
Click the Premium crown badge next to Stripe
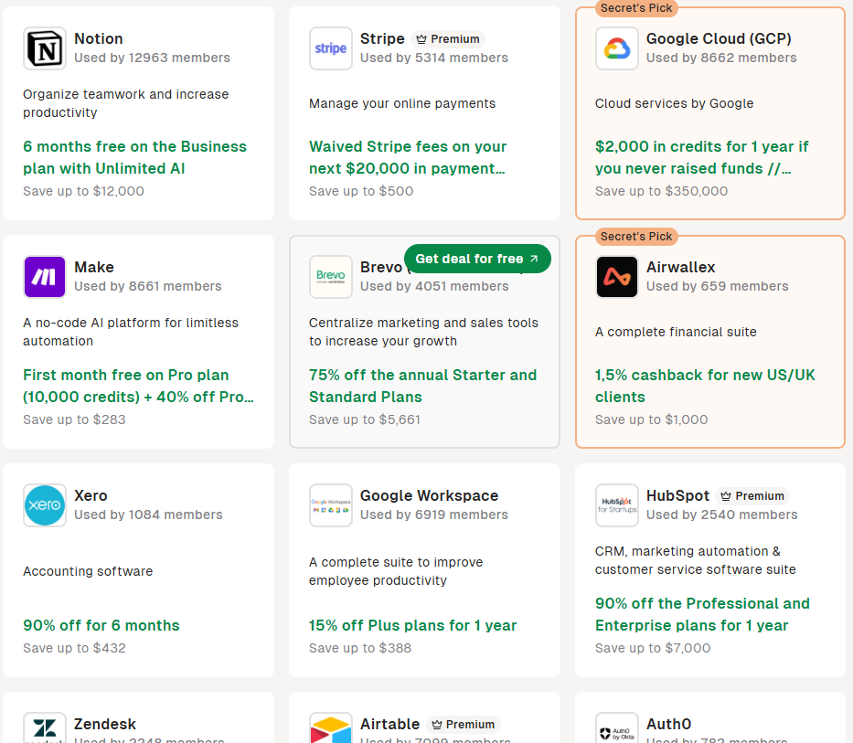[x=448, y=39]
